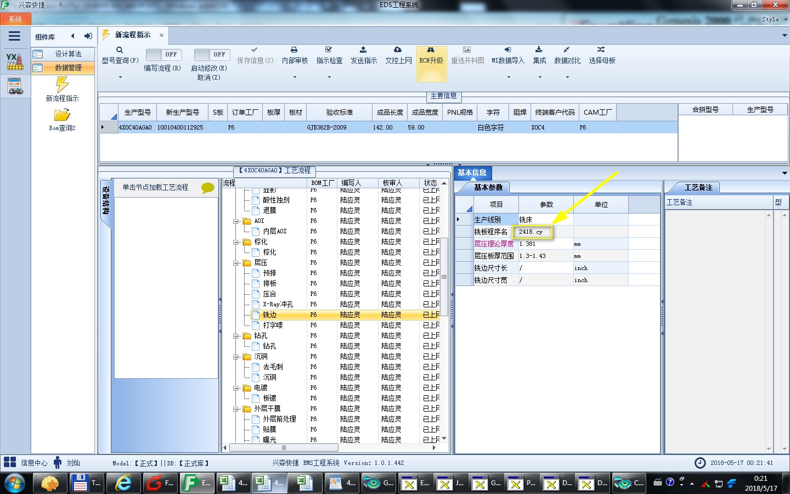Collapse the 层压 tree folder
Image resolution: width=790 pixels, height=494 pixels.
(236, 263)
